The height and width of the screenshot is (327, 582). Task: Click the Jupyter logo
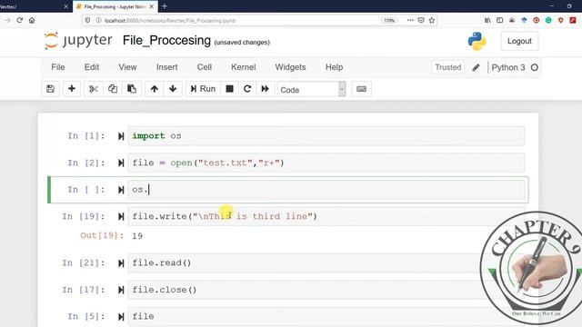[78, 40]
